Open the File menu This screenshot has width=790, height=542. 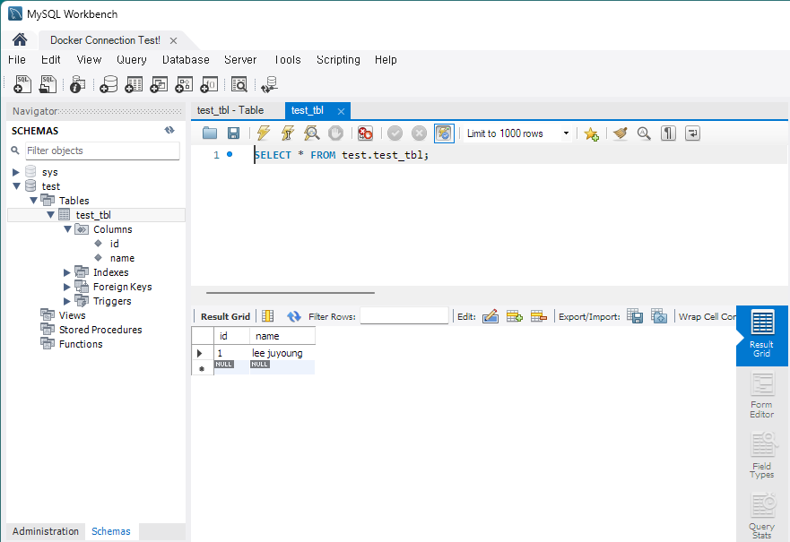(17, 59)
